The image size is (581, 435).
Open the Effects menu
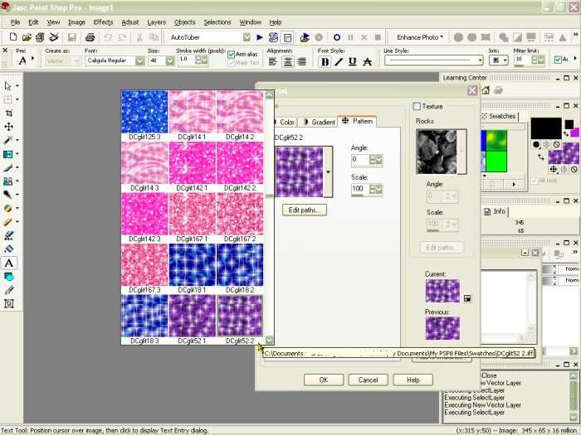tap(103, 22)
